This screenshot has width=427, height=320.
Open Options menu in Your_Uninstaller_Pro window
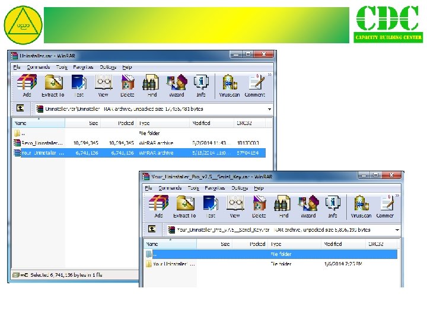(240, 188)
